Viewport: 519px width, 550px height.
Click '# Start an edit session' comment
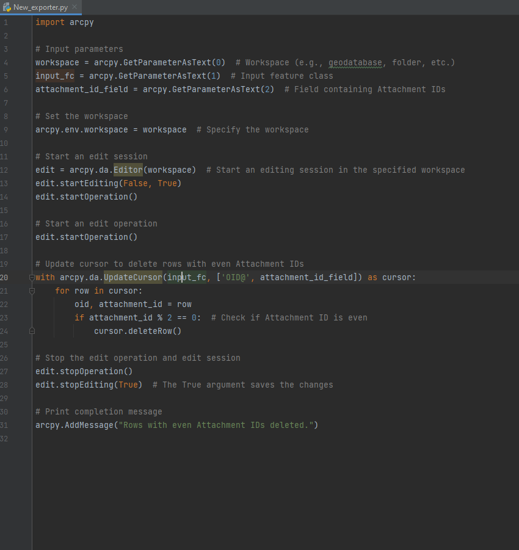point(92,156)
